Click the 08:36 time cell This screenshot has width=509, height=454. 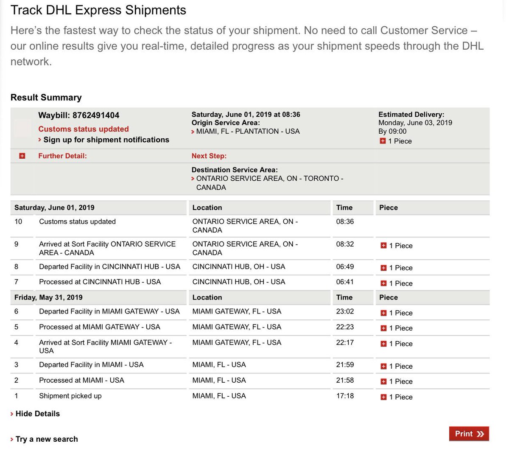tap(345, 221)
